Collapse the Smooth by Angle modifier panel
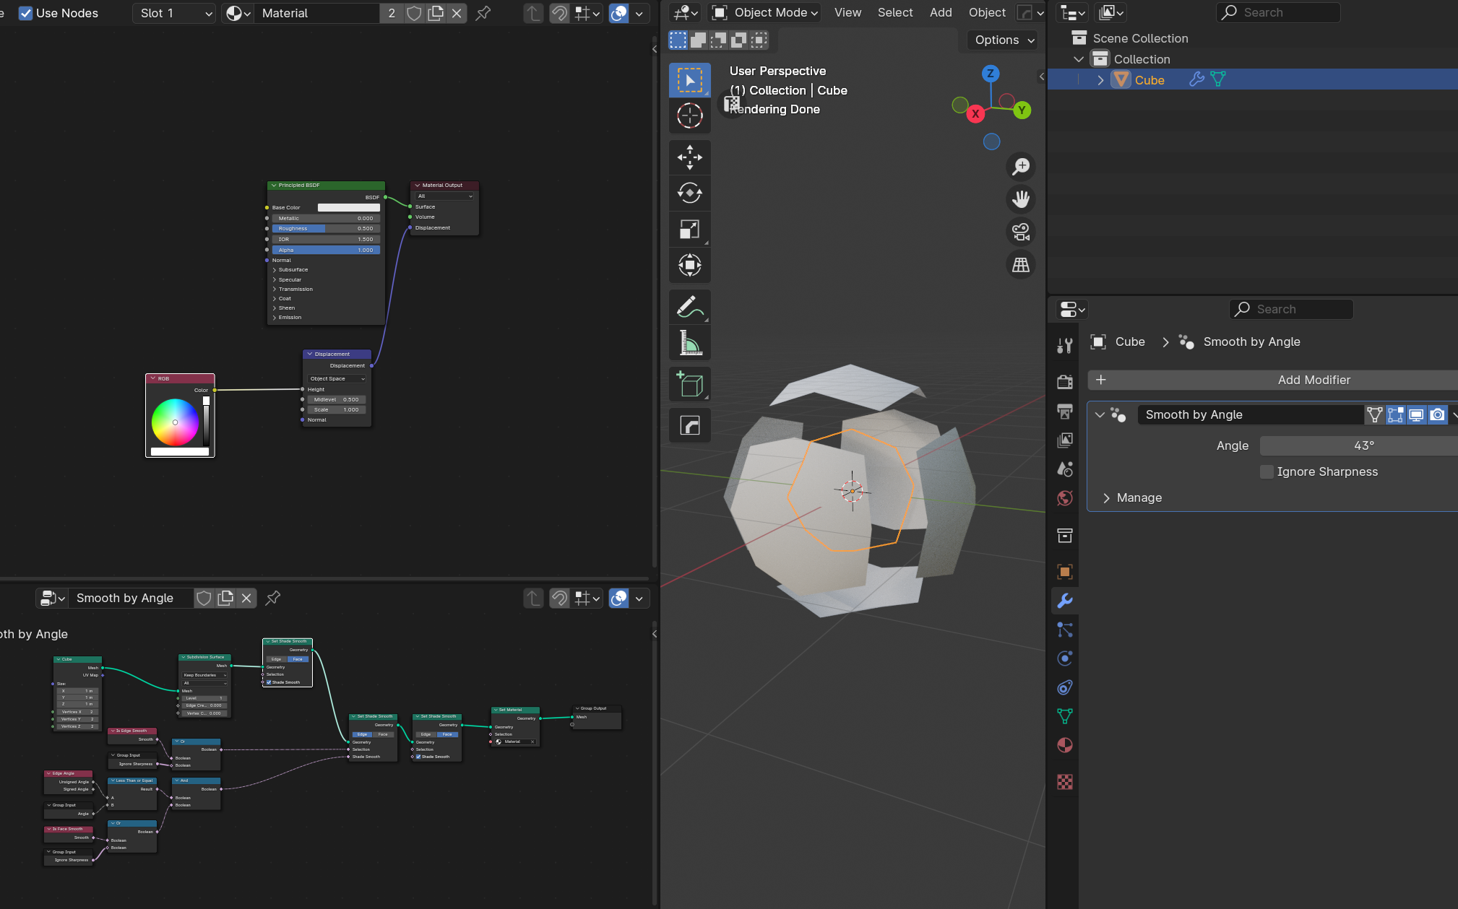1458x909 pixels. [1100, 414]
